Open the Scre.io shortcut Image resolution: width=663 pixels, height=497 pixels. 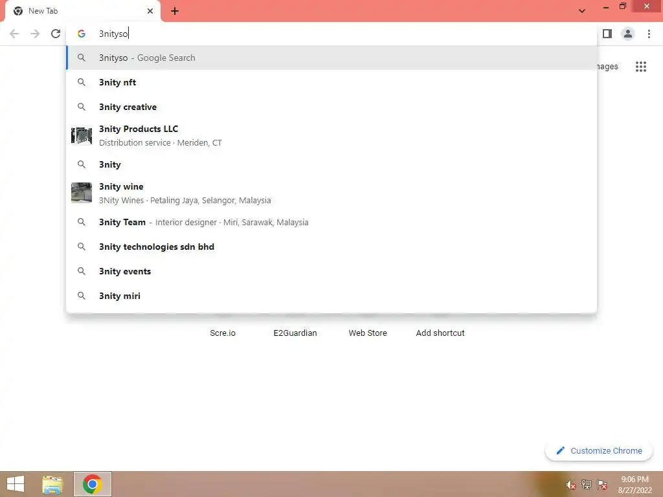point(223,333)
